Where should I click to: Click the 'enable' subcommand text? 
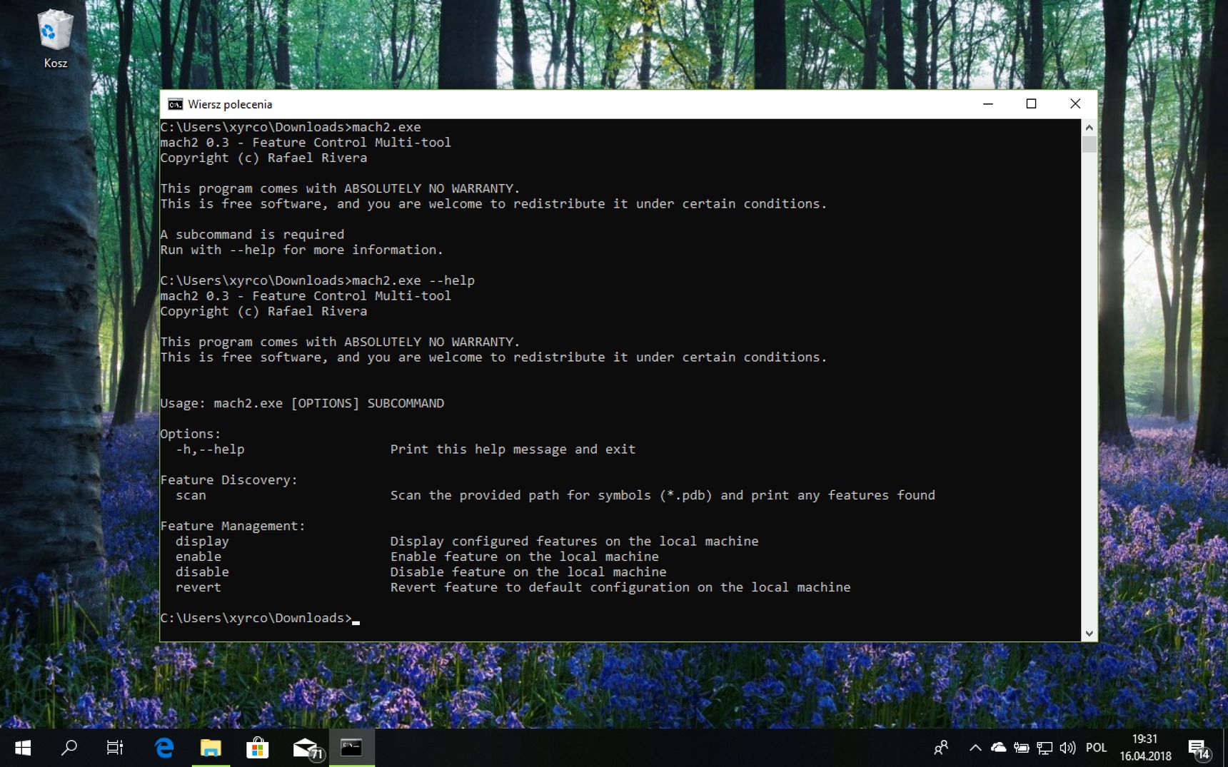(198, 557)
